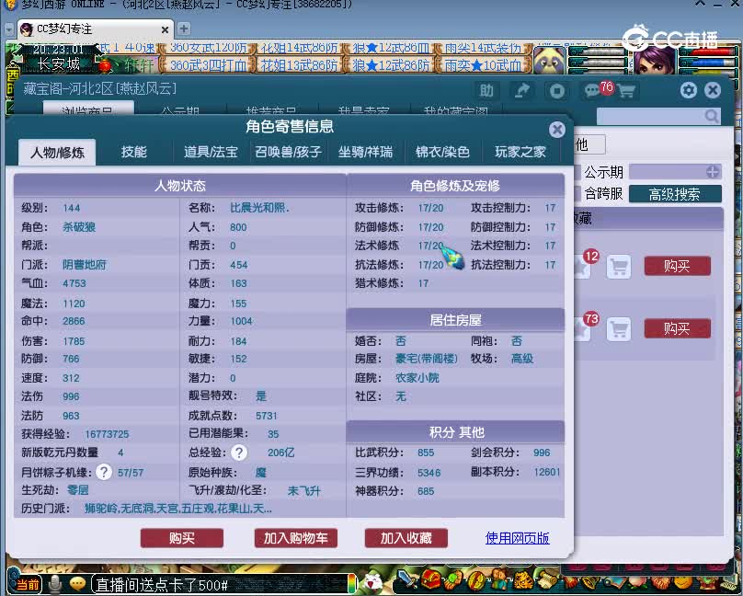Click the white pet face icon beside the chat bar
This screenshot has height=596, width=743.
tap(374, 582)
